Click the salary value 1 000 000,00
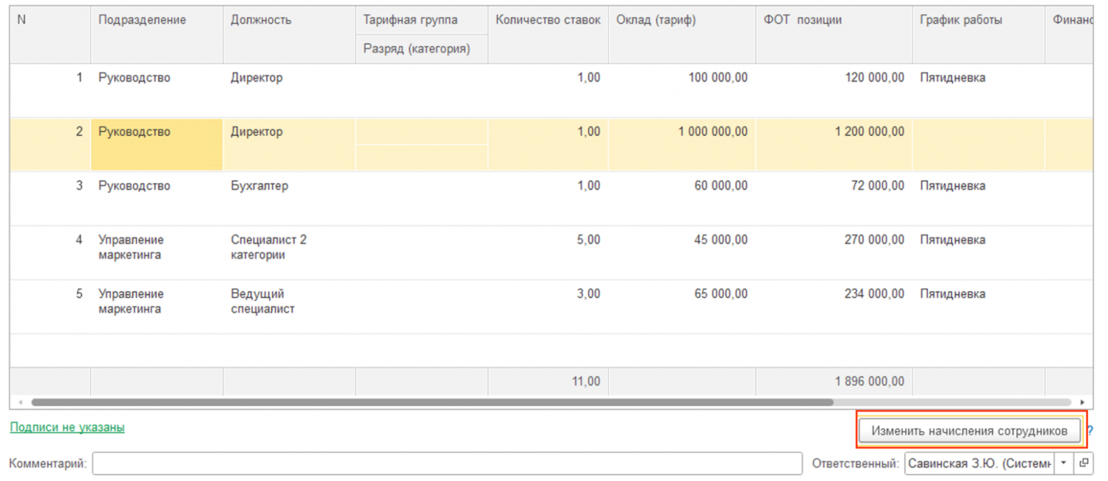 click(713, 131)
